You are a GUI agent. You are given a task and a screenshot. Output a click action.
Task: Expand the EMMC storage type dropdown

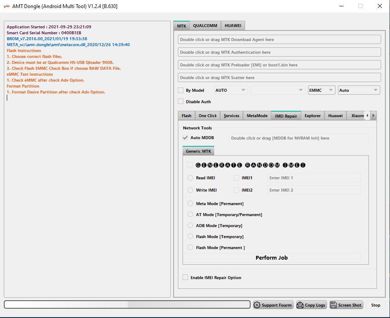322,90
